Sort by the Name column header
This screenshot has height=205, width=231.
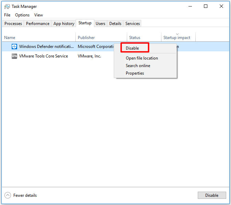pos(39,38)
